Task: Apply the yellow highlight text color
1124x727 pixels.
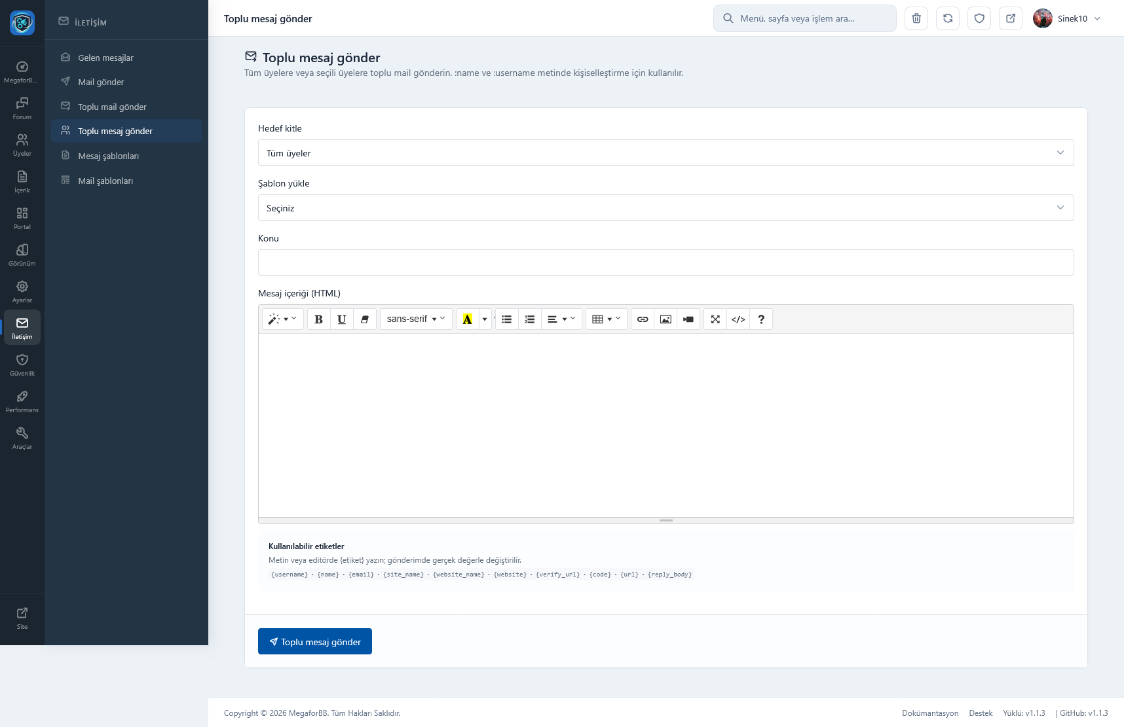Action: [x=467, y=319]
